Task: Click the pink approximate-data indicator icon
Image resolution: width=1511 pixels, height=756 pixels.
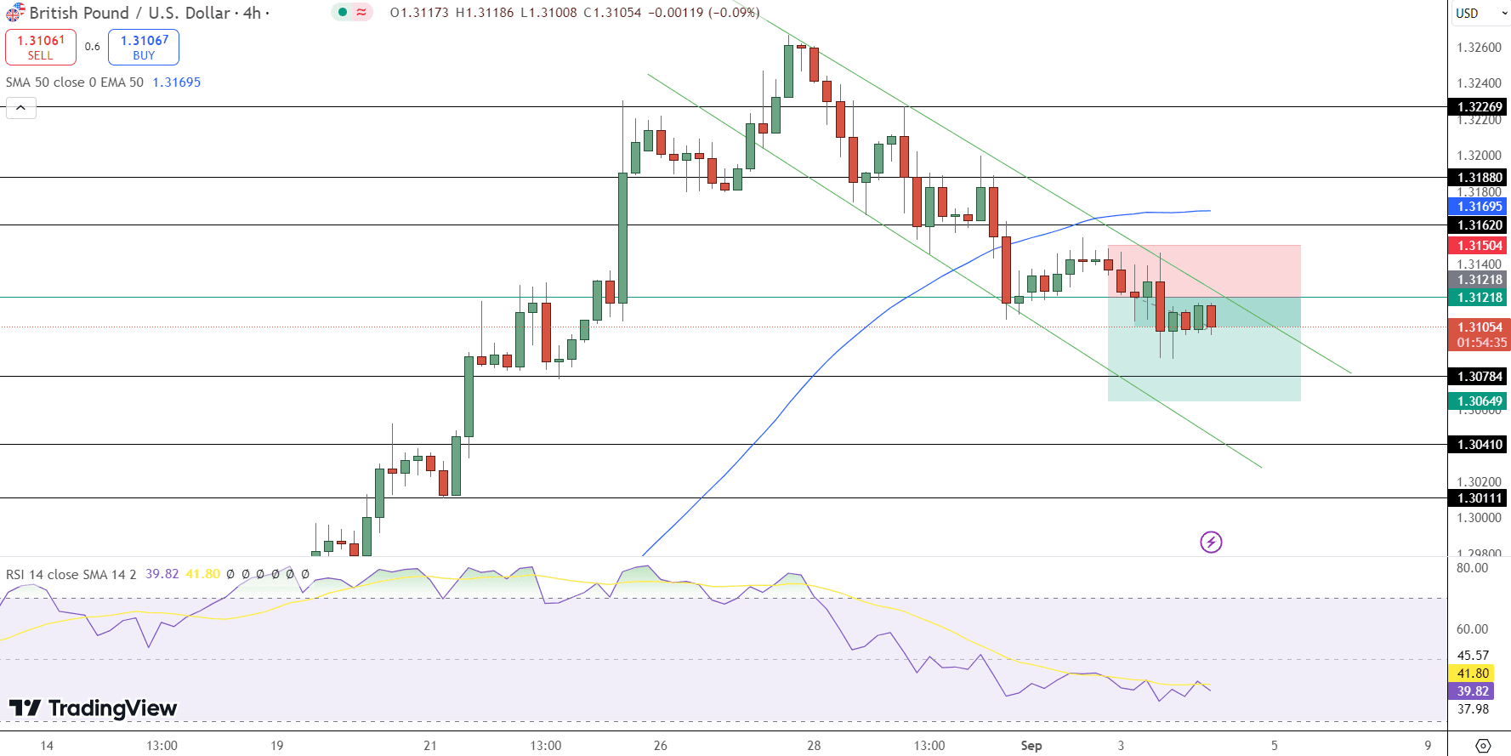Action: 362,13
